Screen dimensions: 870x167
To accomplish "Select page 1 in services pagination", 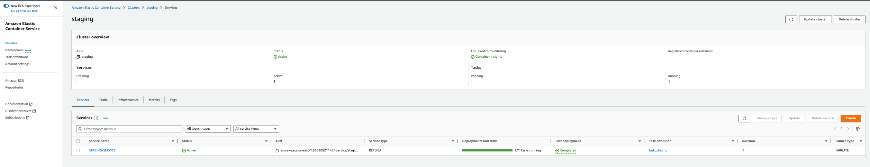I will 842,129.
